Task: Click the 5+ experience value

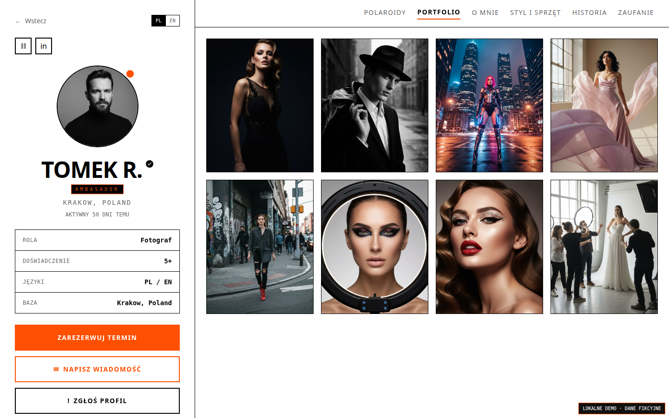Action: (168, 261)
